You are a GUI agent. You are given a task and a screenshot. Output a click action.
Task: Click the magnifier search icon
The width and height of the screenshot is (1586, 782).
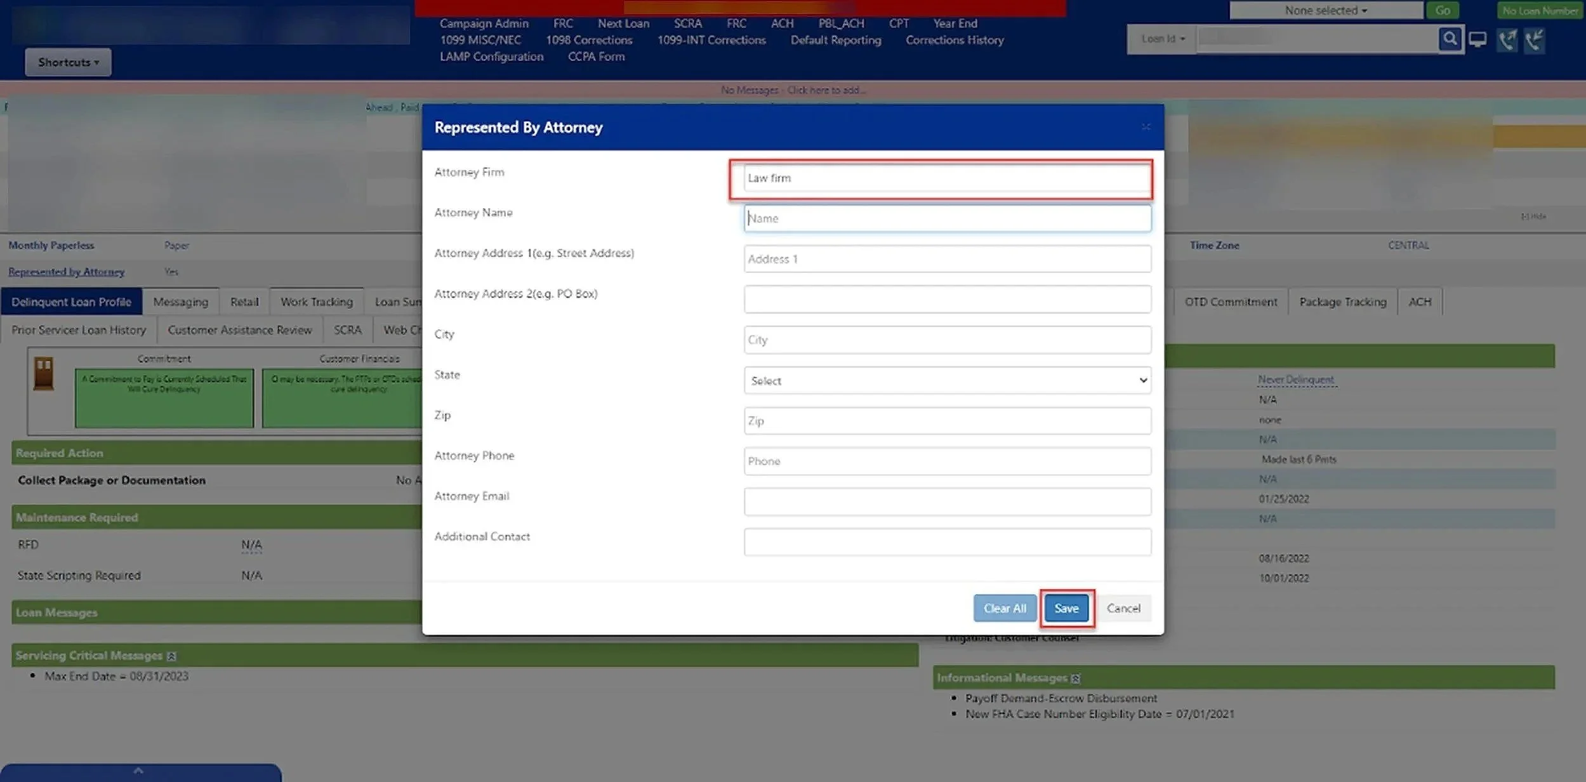tap(1450, 39)
